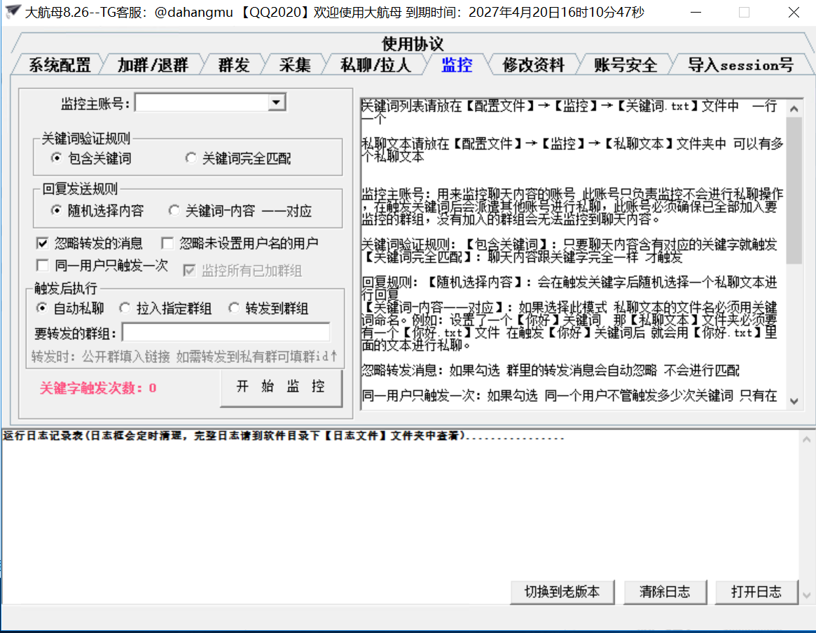Select 关键词完全匹配 radio button
816x633 pixels.
pyautogui.click(x=191, y=159)
